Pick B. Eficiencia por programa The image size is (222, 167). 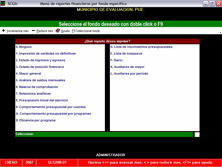coord(36,120)
